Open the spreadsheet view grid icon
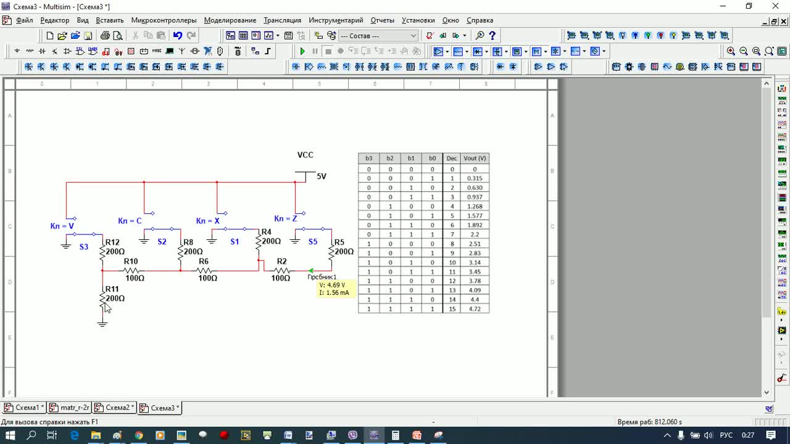 point(243,36)
